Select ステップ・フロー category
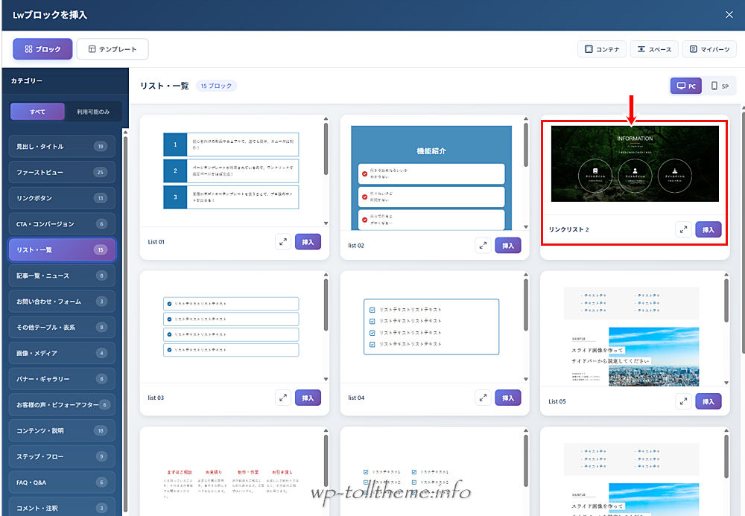 pyautogui.click(x=62, y=456)
